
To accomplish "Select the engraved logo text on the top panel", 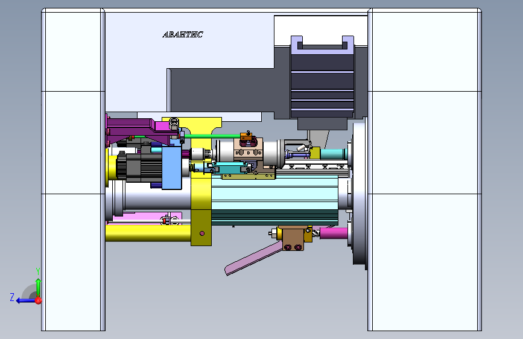I will tap(183, 34).
